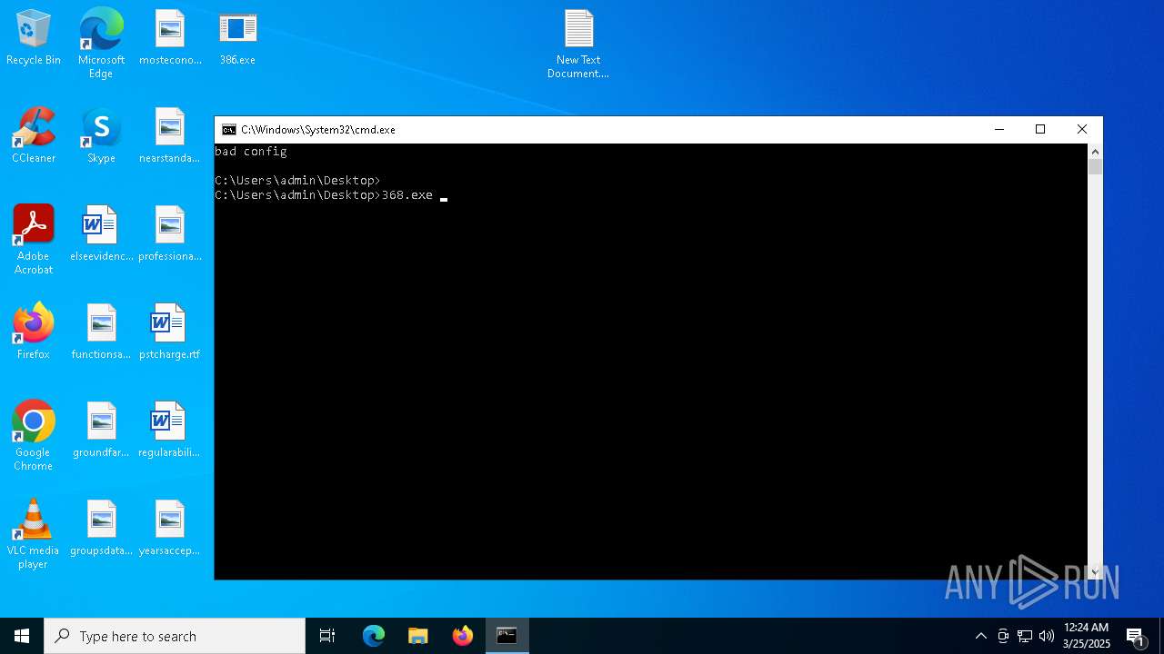Click the '368.exe' command line text
1164x654 pixels.
(x=406, y=195)
